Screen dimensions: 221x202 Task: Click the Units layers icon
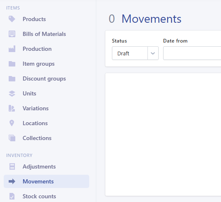[12, 93]
